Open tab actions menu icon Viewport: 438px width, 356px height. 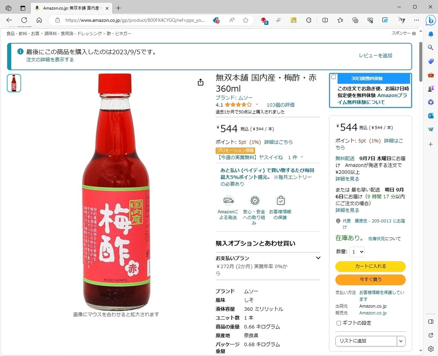(23, 8)
